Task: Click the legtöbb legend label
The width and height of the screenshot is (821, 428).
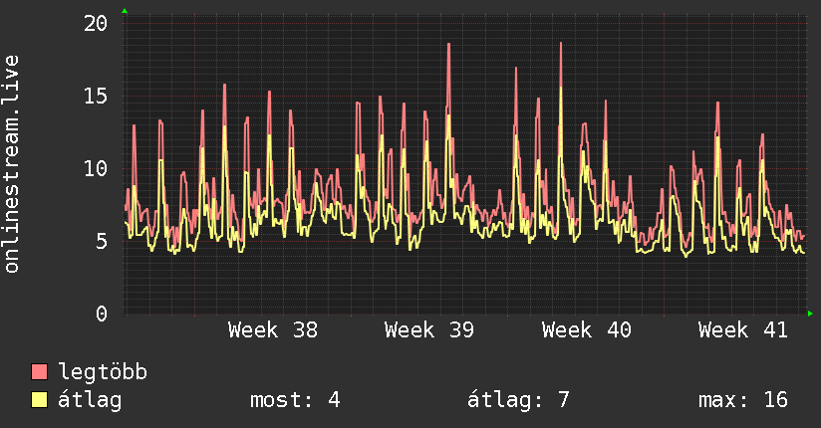Action: (103, 372)
